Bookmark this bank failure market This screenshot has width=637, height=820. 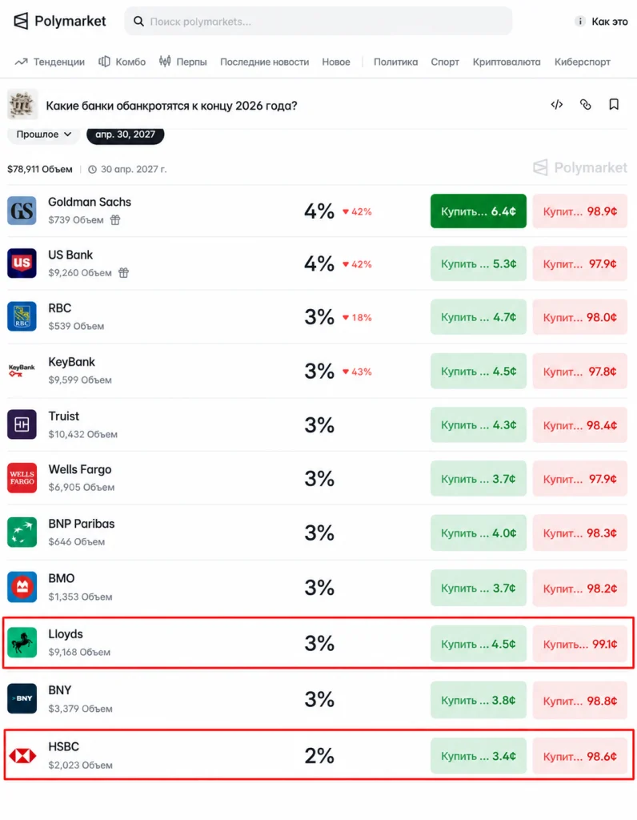(x=614, y=105)
